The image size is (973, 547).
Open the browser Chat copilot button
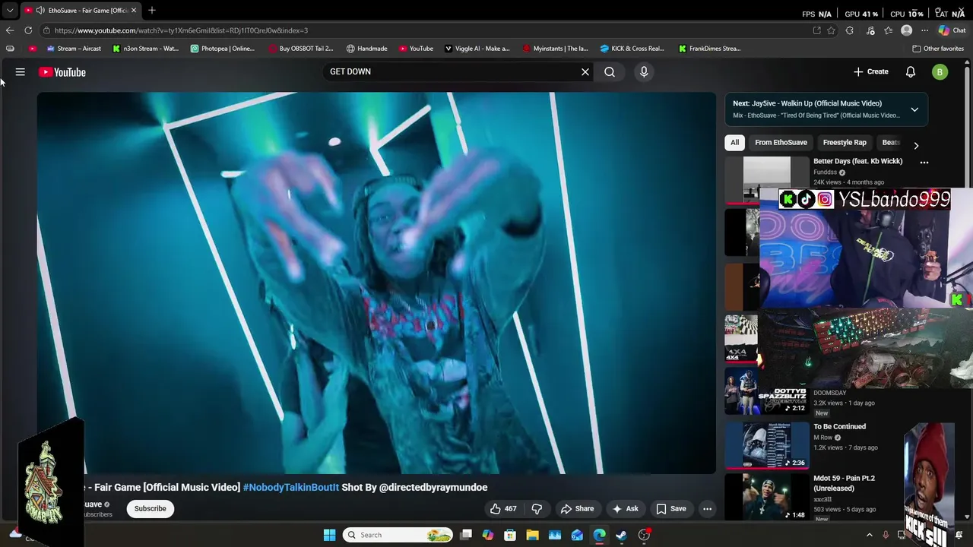point(952,30)
